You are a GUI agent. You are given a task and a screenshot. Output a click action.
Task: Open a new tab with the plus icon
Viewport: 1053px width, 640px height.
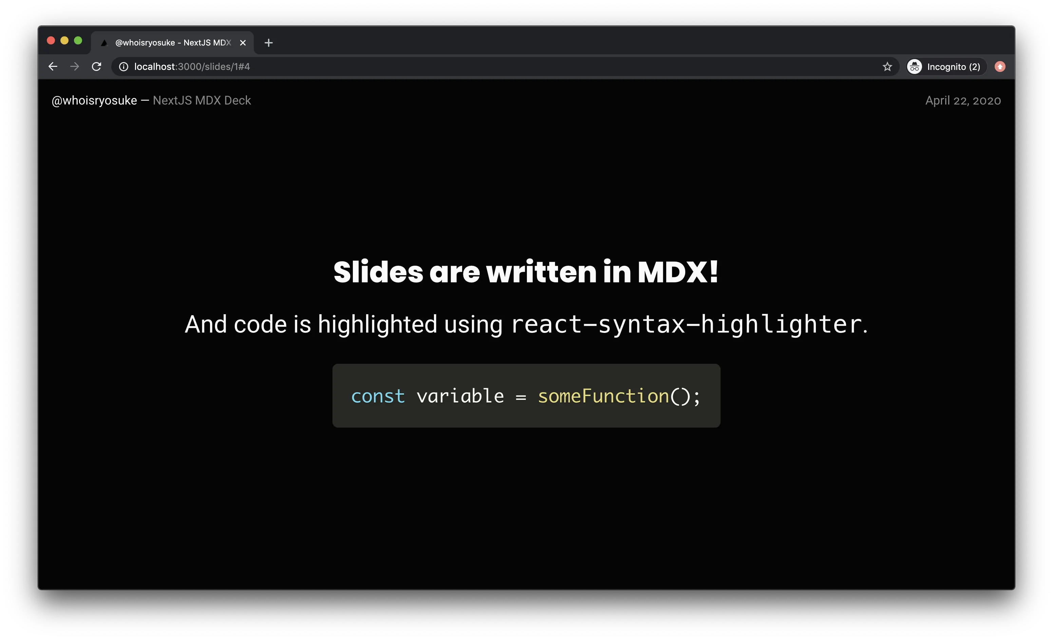[268, 42]
